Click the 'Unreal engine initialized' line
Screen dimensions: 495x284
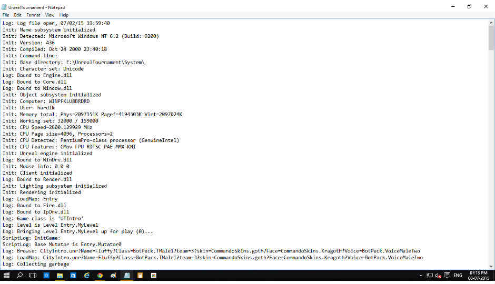pyautogui.click(x=47, y=153)
